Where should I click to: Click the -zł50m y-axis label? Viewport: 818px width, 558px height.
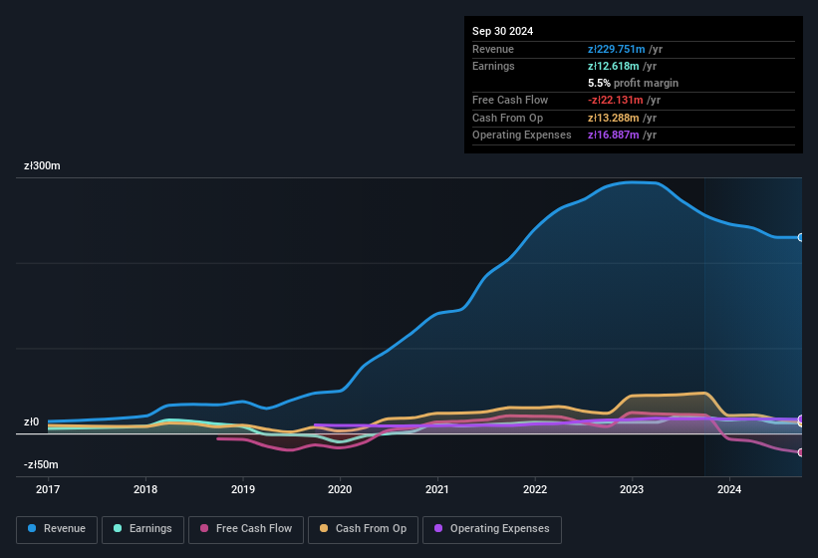coord(41,464)
